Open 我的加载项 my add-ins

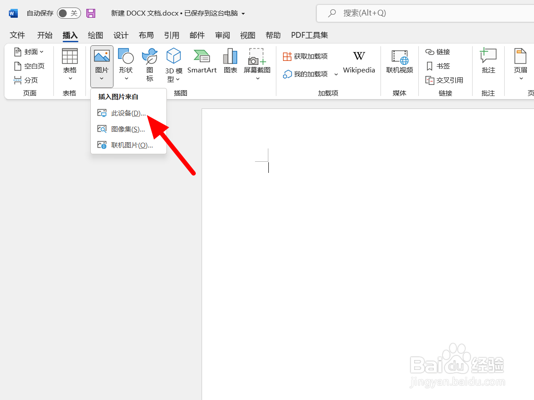[x=306, y=74]
